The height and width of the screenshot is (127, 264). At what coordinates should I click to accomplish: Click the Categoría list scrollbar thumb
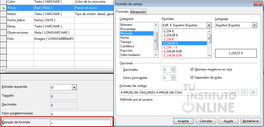[x=156, y=41]
